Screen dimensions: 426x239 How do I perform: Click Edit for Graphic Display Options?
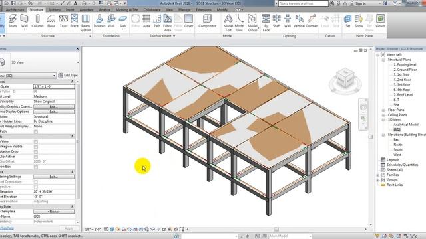point(54,112)
